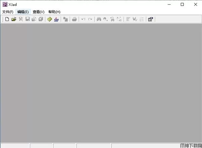The height and width of the screenshot is (148, 202).
Task: Click the align text lines icon
Action: (128, 19)
